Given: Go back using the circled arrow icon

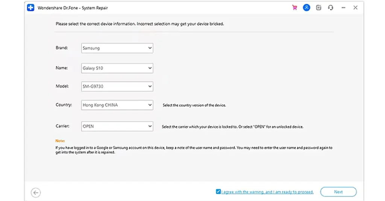Looking at the screenshot, I should point(36,192).
